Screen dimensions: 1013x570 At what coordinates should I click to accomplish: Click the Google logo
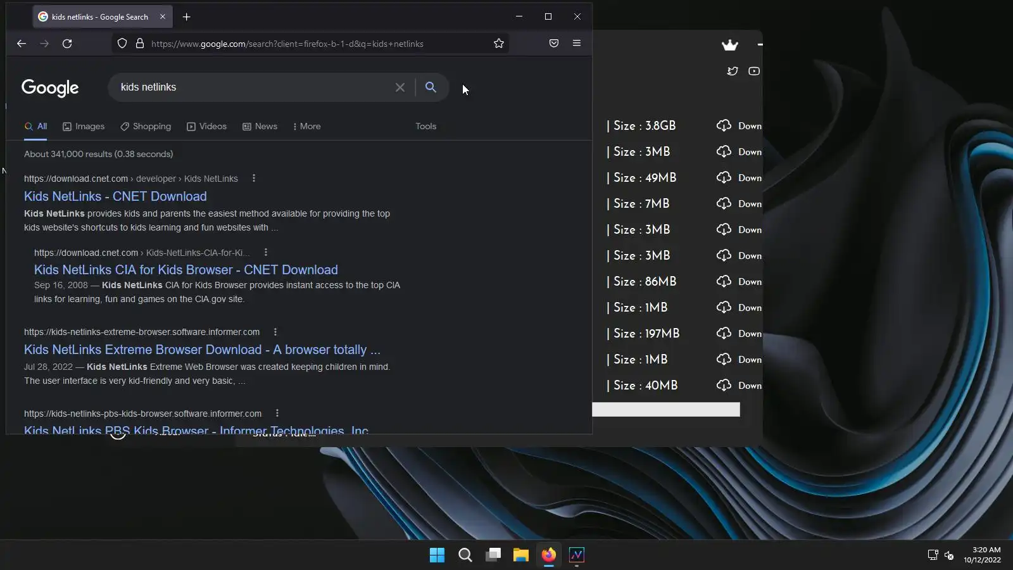50,88
